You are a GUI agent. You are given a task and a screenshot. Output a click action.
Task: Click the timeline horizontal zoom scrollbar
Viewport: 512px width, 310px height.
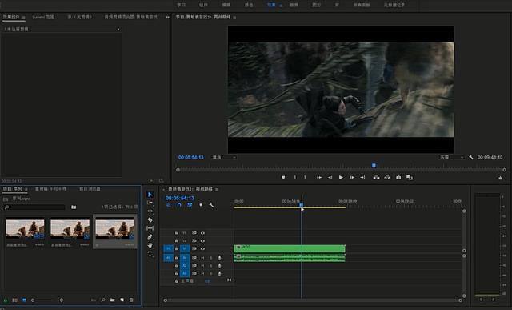point(313,300)
